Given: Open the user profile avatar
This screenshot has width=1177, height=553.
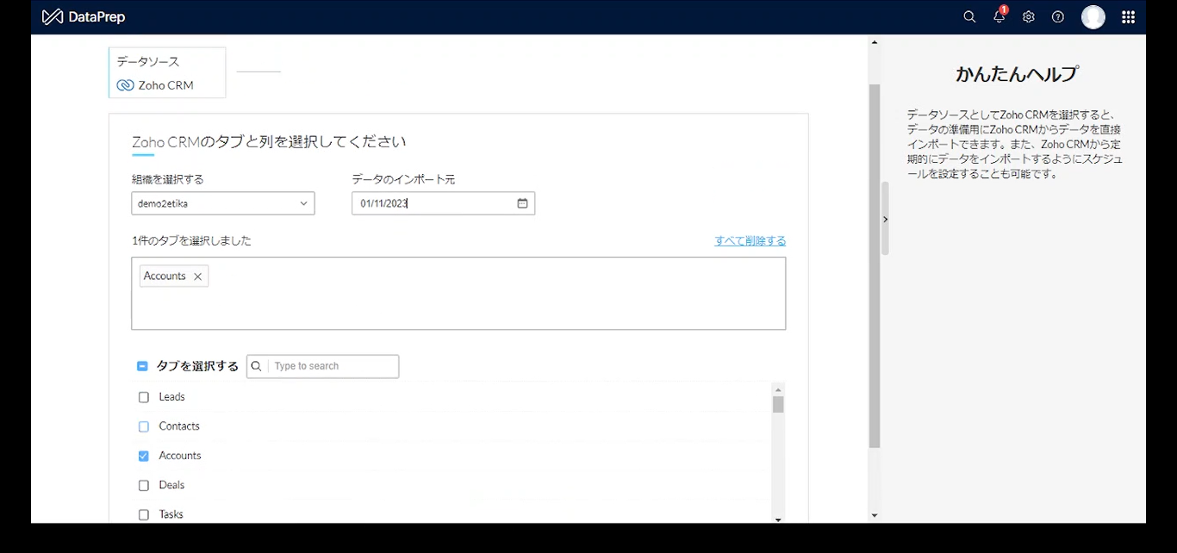Looking at the screenshot, I should [x=1093, y=16].
